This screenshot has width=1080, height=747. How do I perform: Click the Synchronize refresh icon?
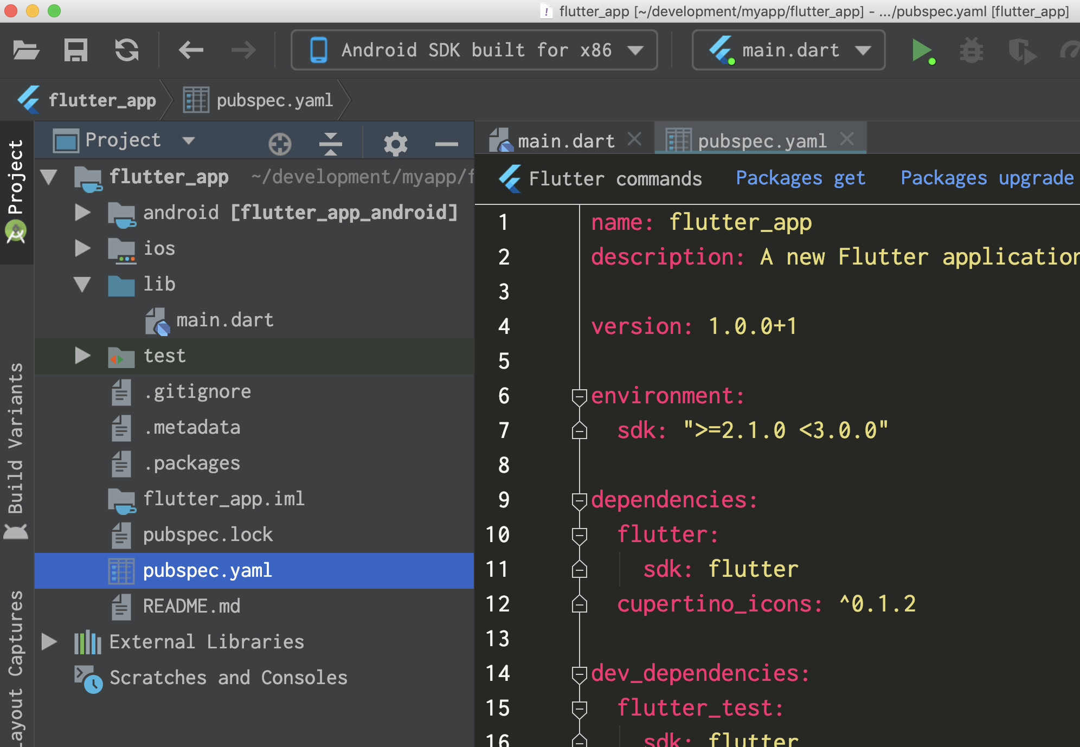(x=127, y=50)
